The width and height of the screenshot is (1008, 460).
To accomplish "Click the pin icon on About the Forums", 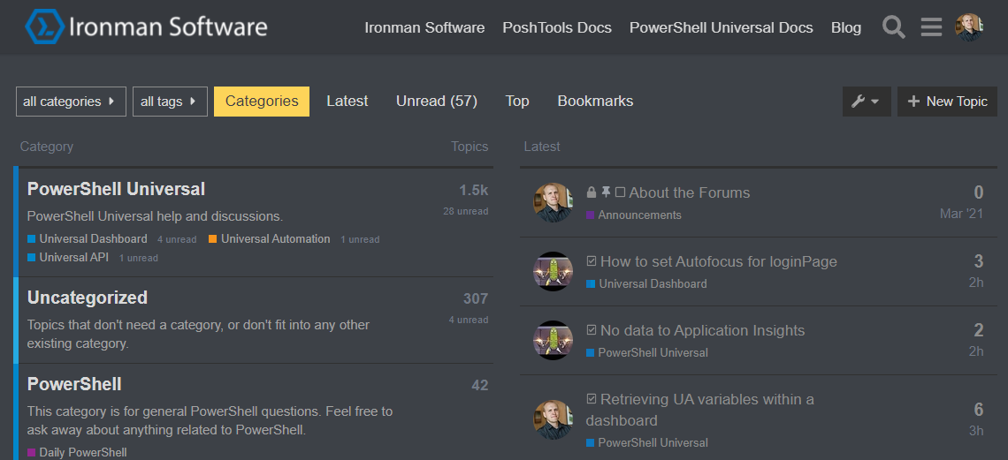I will pos(606,192).
